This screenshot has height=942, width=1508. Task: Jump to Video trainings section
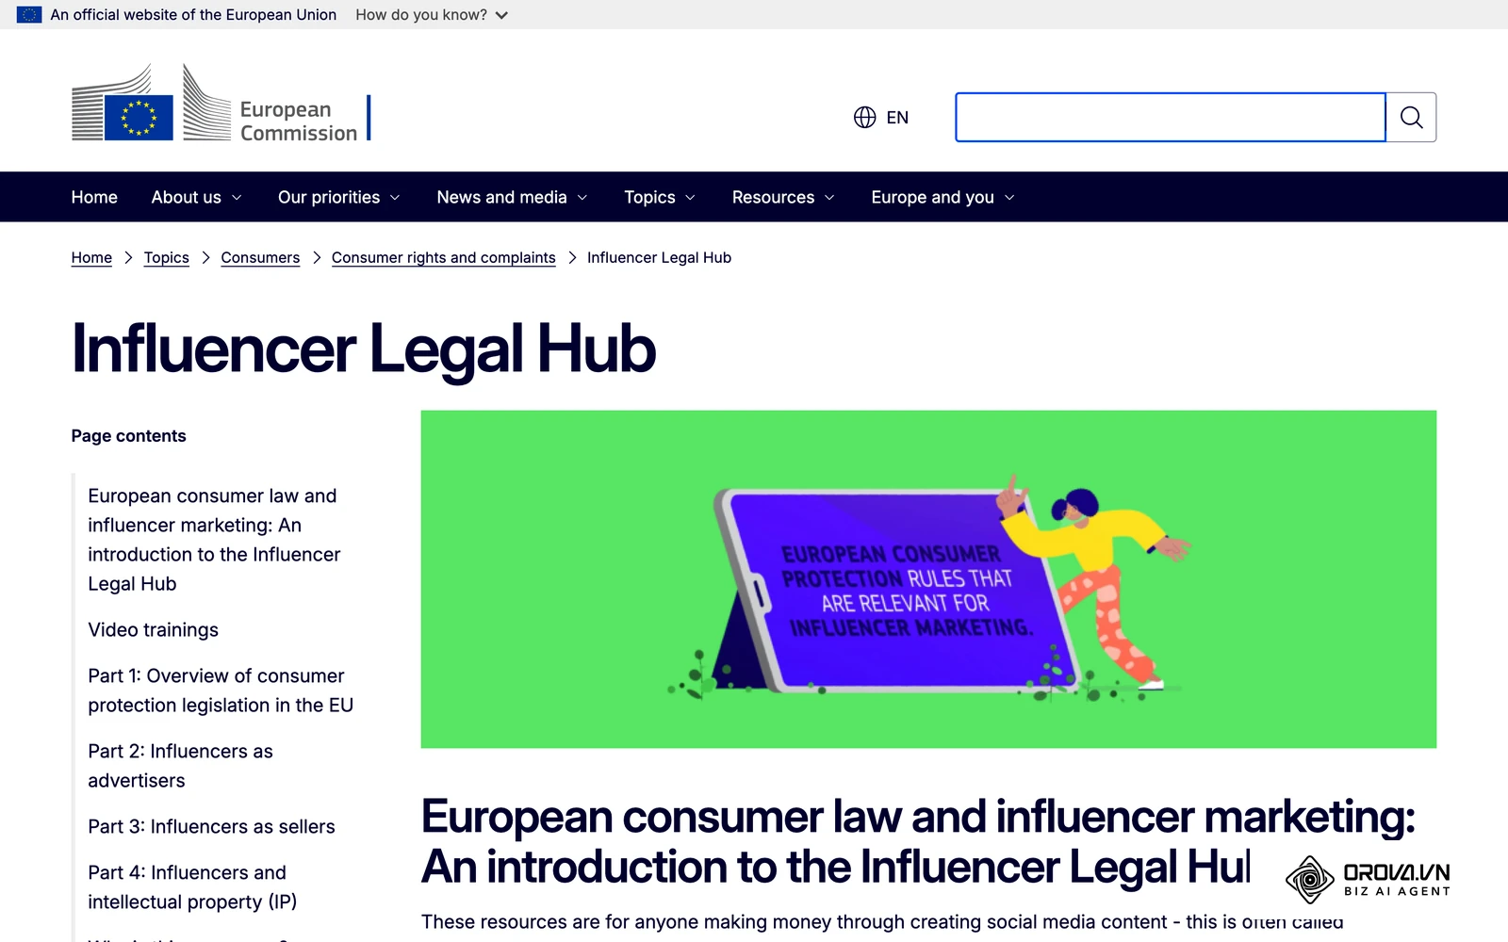tap(153, 629)
